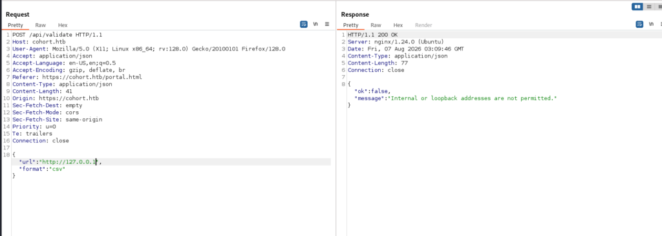
Task: Click the Request panel title
Action: pos(17,15)
